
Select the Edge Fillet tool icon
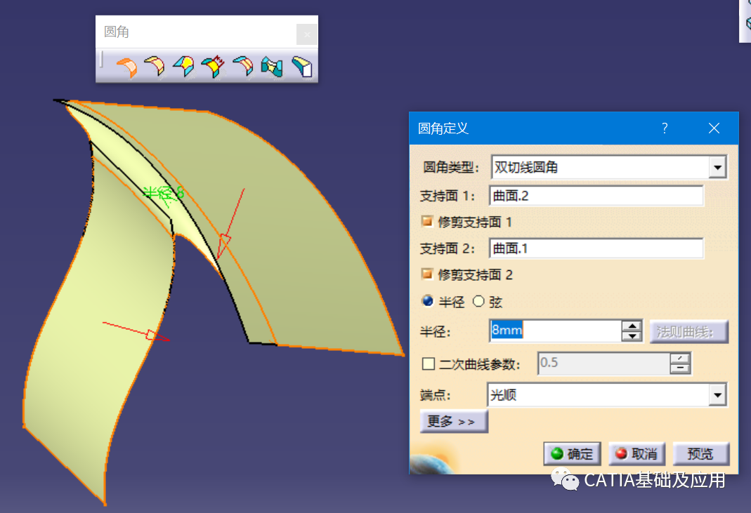tap(155, 66)
